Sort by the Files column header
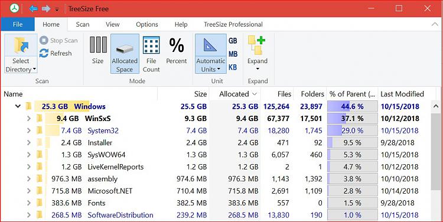This screenshot has height=222, width=443. tap(277, 94)
